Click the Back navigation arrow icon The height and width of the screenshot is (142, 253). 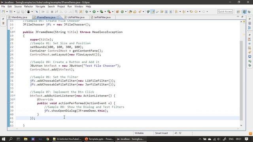[196, 11]
